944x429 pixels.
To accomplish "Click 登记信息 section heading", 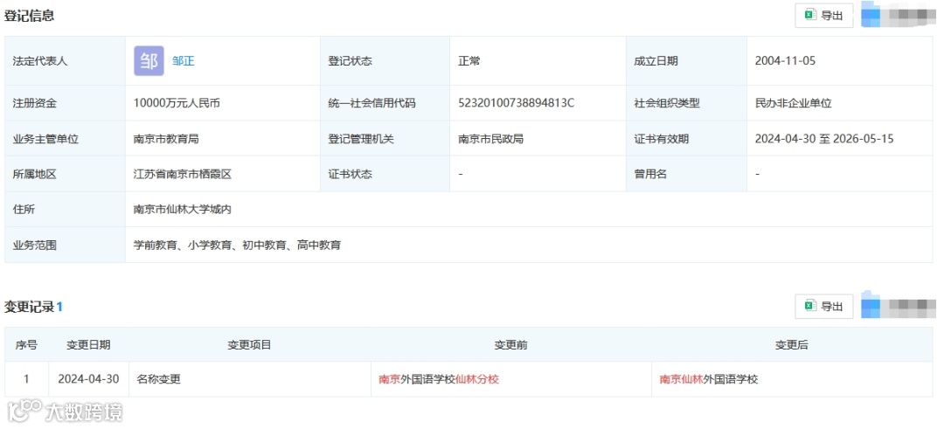I will [29, 17].
